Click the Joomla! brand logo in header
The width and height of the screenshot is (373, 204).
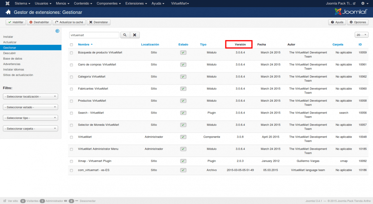(x=351, y=12)
